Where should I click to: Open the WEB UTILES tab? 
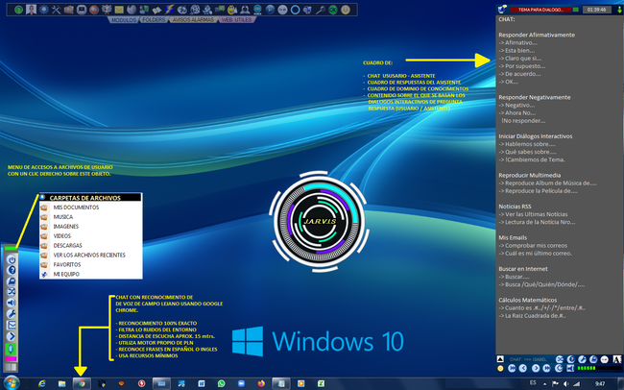point(236,20)
